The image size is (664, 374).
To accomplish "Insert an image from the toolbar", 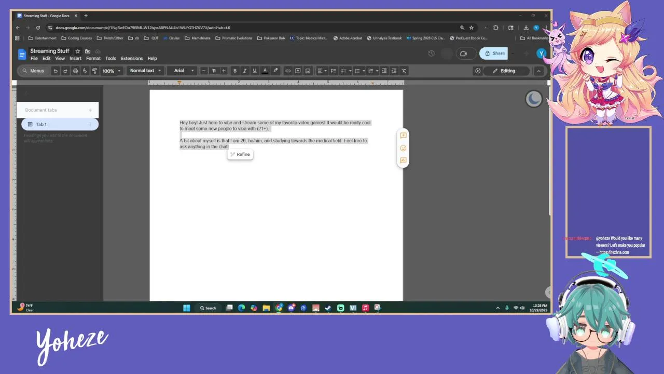I will click(x=308, y=71).
